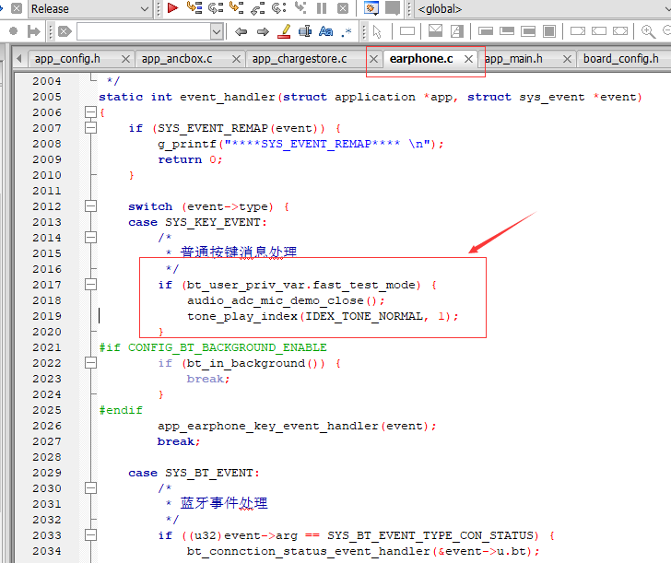Click the Next instruction debug icon
This screenshot has width=671, height=563.
click(x=278, y=7)
